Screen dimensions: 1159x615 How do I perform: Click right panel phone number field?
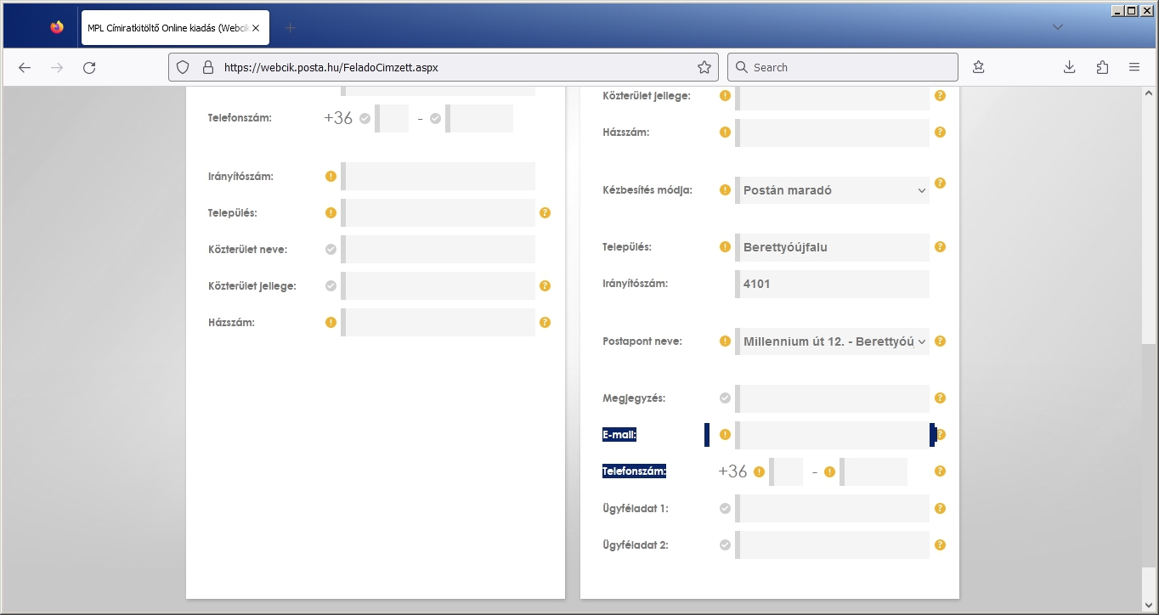coord(873,471)
